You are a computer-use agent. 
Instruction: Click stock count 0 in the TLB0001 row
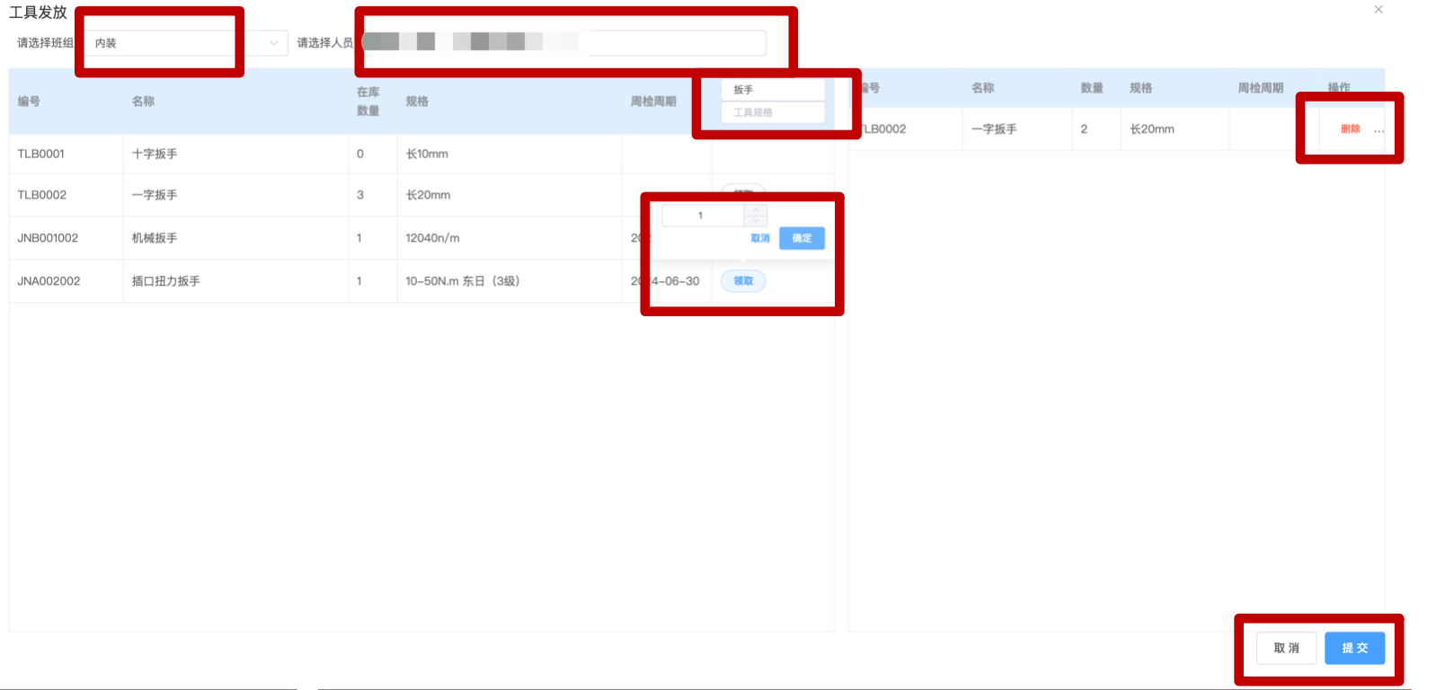coord(360,154)
